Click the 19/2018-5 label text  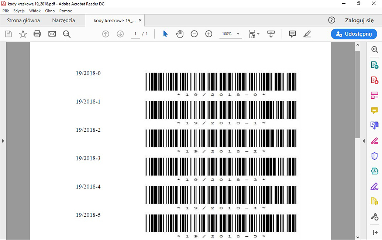tap(88, 215)
